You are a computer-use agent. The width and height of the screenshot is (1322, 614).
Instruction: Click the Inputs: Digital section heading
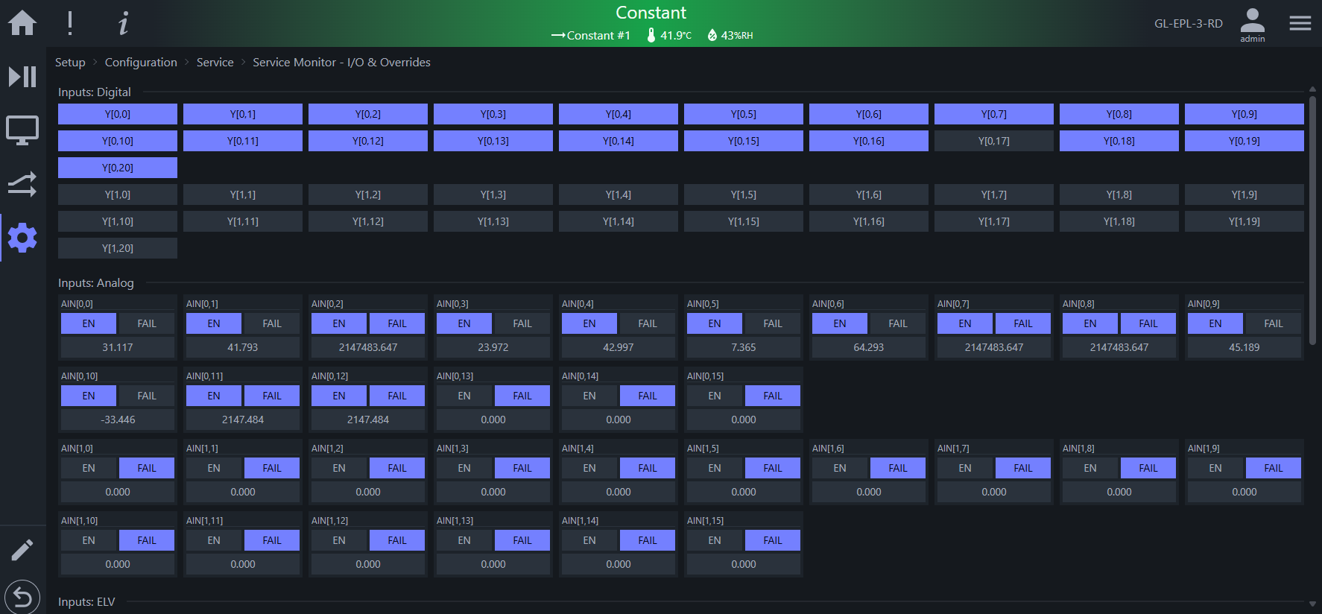(95, 92)
